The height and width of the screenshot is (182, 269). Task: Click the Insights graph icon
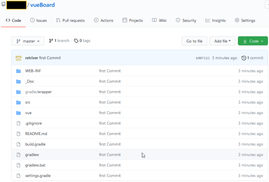tap(208, 20)
